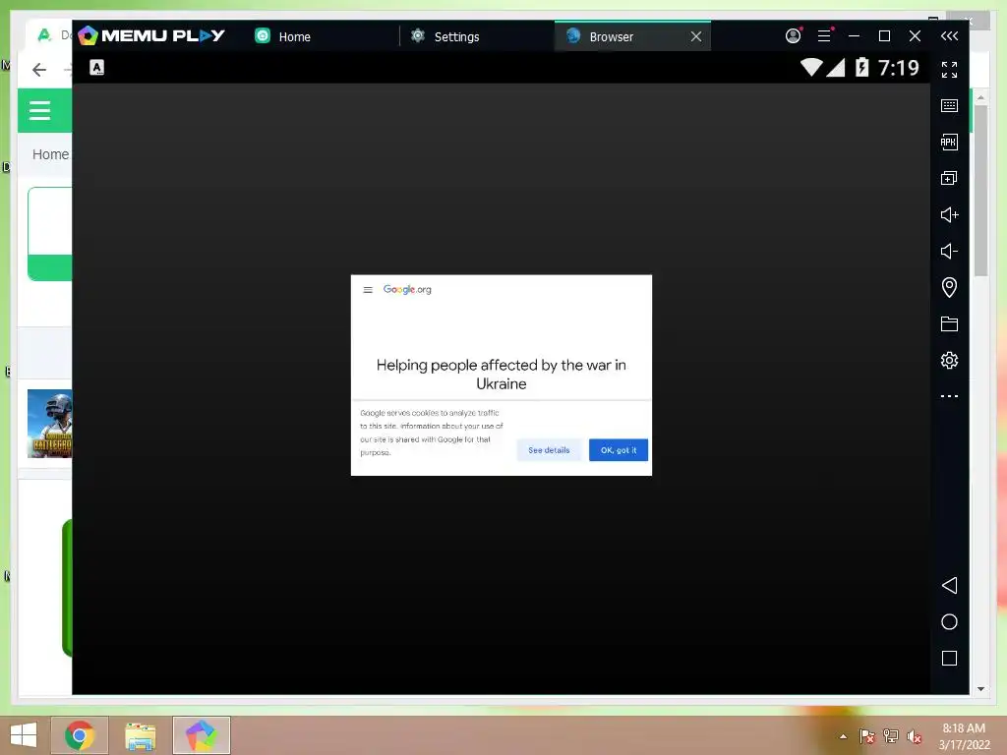This screenshot has height=755, width=1007.
Task: Tap the Android back button
Action: click(x=949, y=585)
